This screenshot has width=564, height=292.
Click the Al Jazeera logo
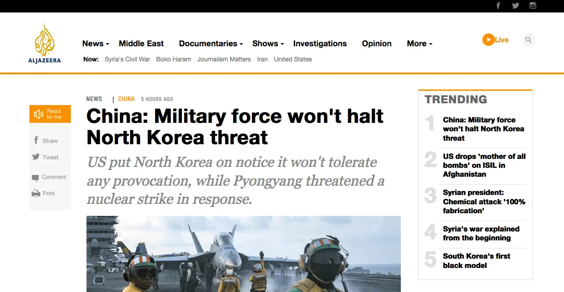(x=45, y=44)
